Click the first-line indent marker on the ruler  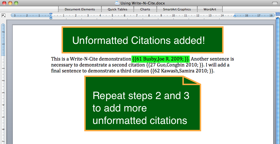pyautogui.click(x=51, y=14)
